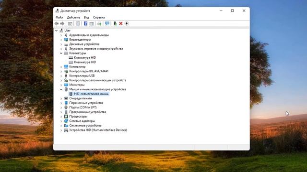Screen dimensions: 307x172
Task: Minimize the Диспетчер устройств window
Action: coord(221,11)
